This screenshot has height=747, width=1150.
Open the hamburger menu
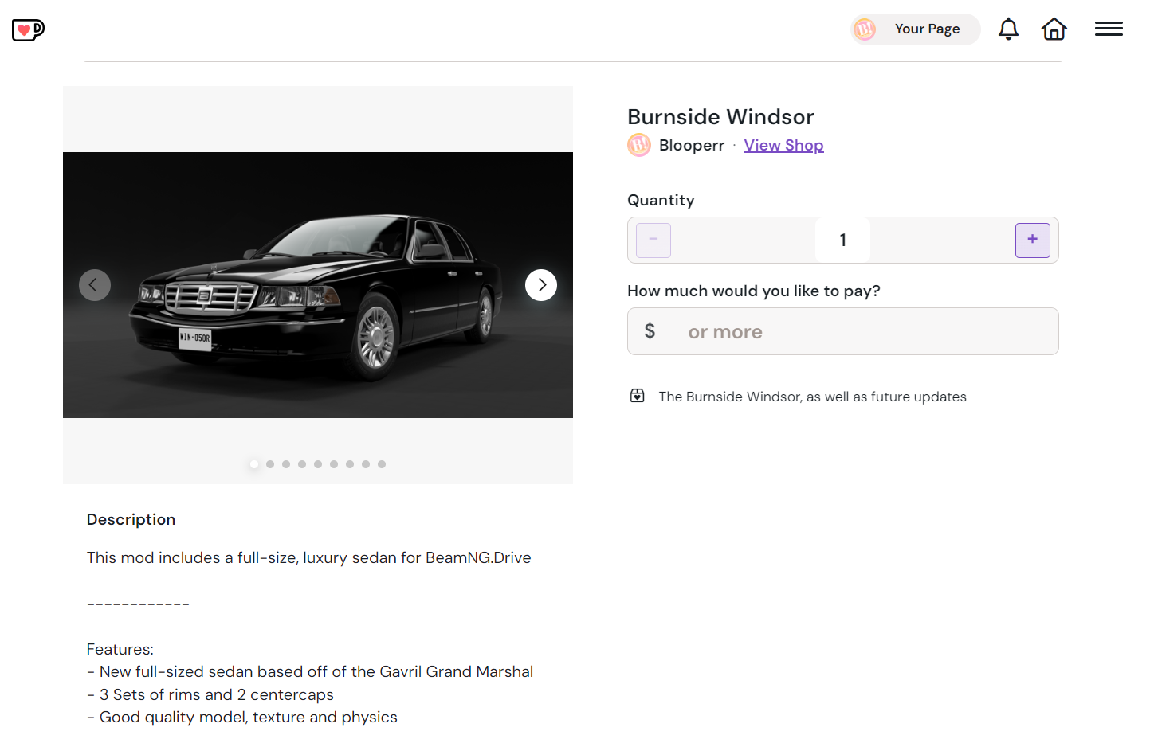pos(1109,29)
